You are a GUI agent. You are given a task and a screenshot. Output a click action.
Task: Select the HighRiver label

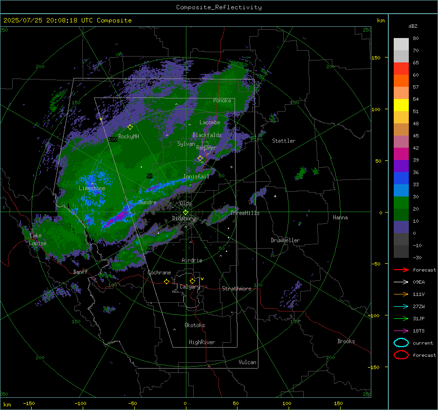point(202,342)
